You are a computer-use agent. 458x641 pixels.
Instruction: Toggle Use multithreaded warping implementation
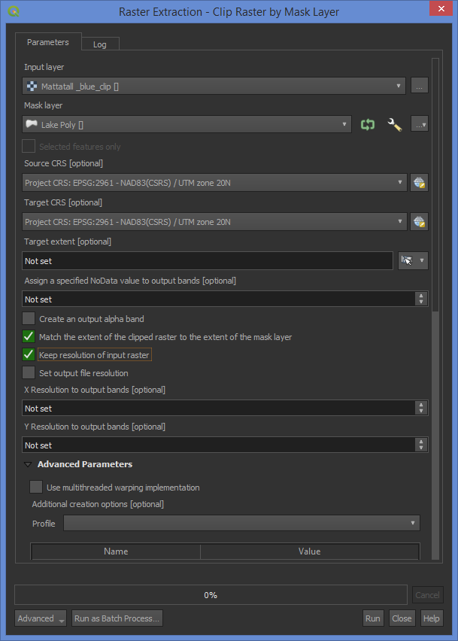click(36, 488)
